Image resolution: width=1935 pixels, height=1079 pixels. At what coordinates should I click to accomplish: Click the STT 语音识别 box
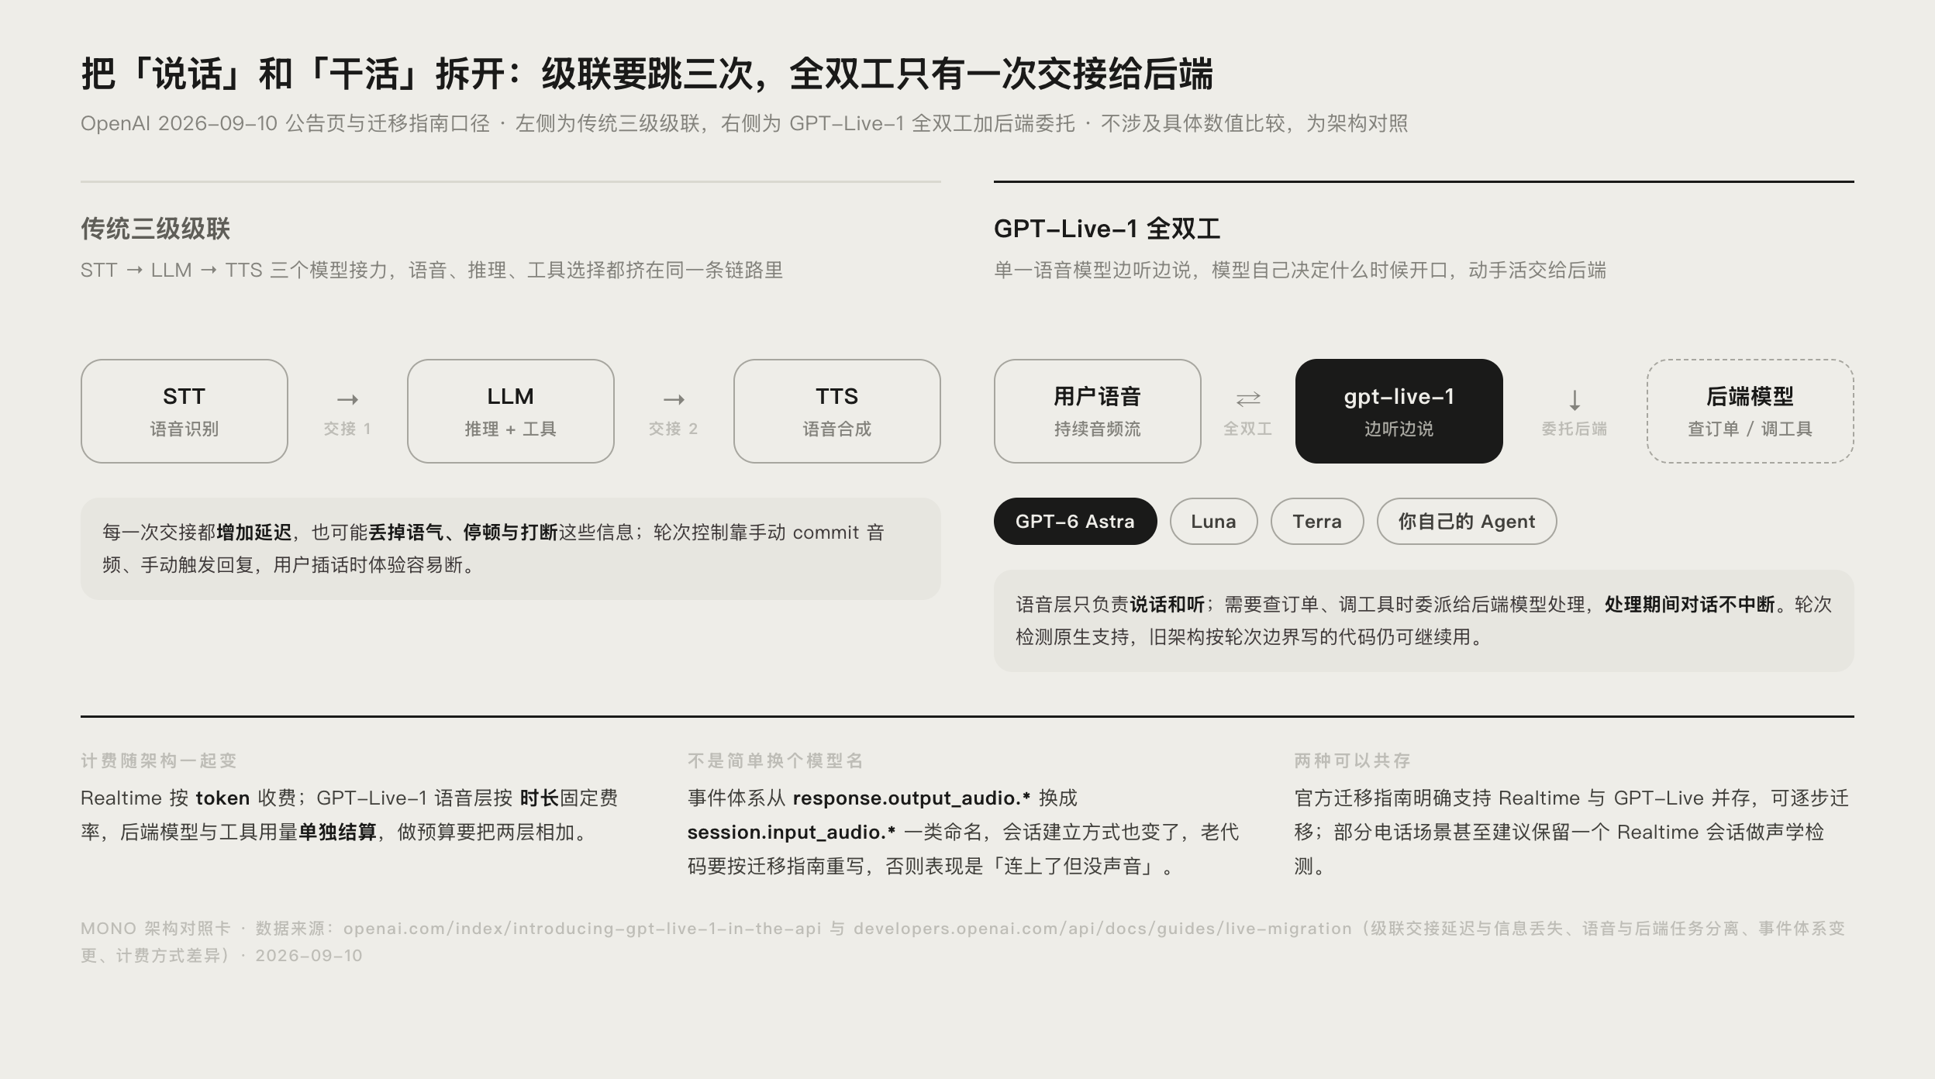pos(185,411)
